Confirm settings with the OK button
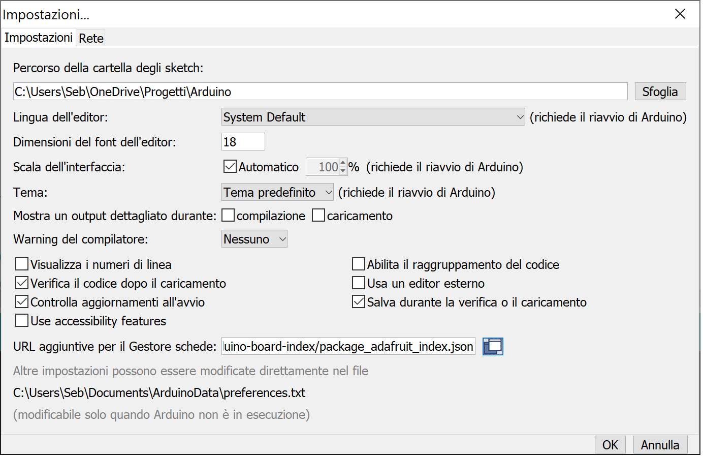This screenshot has height=456, width=703. [610, 445]
